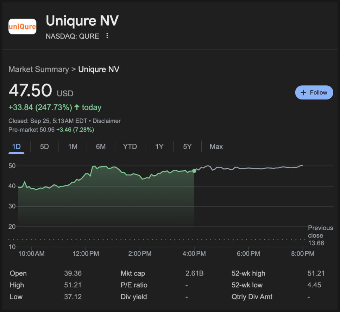
Task: Click the green closing price marker dot
Action: [194, 171]
